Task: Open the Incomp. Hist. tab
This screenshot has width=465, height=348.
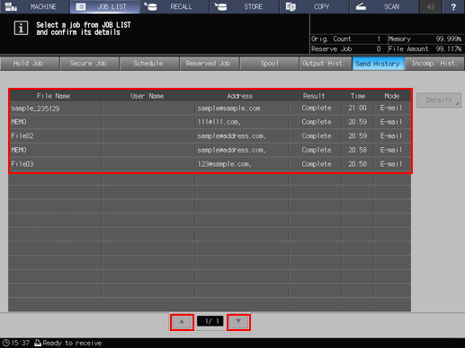Action: 434,64
